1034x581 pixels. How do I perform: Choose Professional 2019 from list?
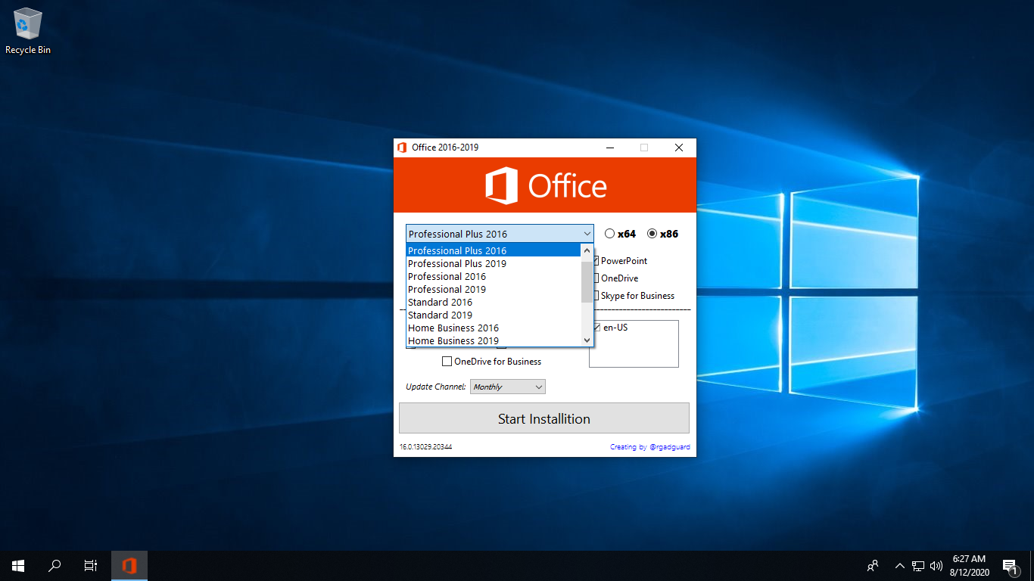click(493, 289)
